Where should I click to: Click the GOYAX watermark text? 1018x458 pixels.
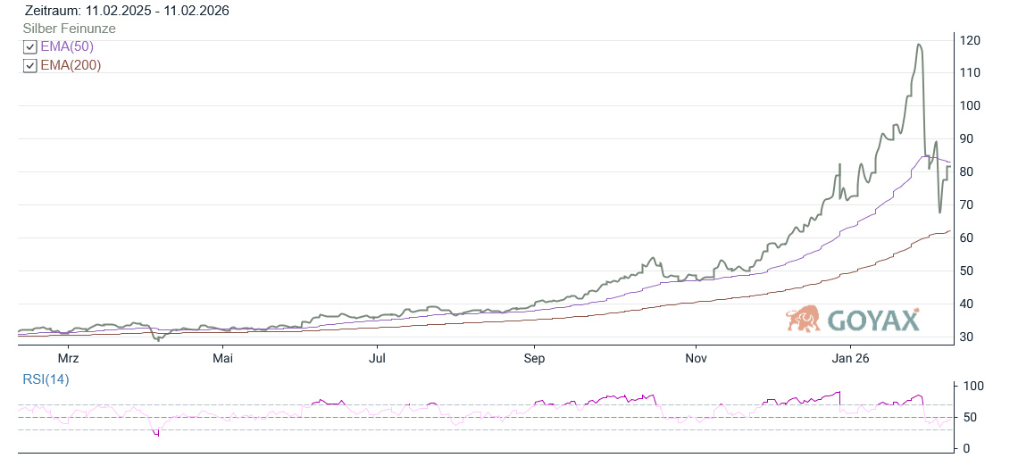click(872, 321)
